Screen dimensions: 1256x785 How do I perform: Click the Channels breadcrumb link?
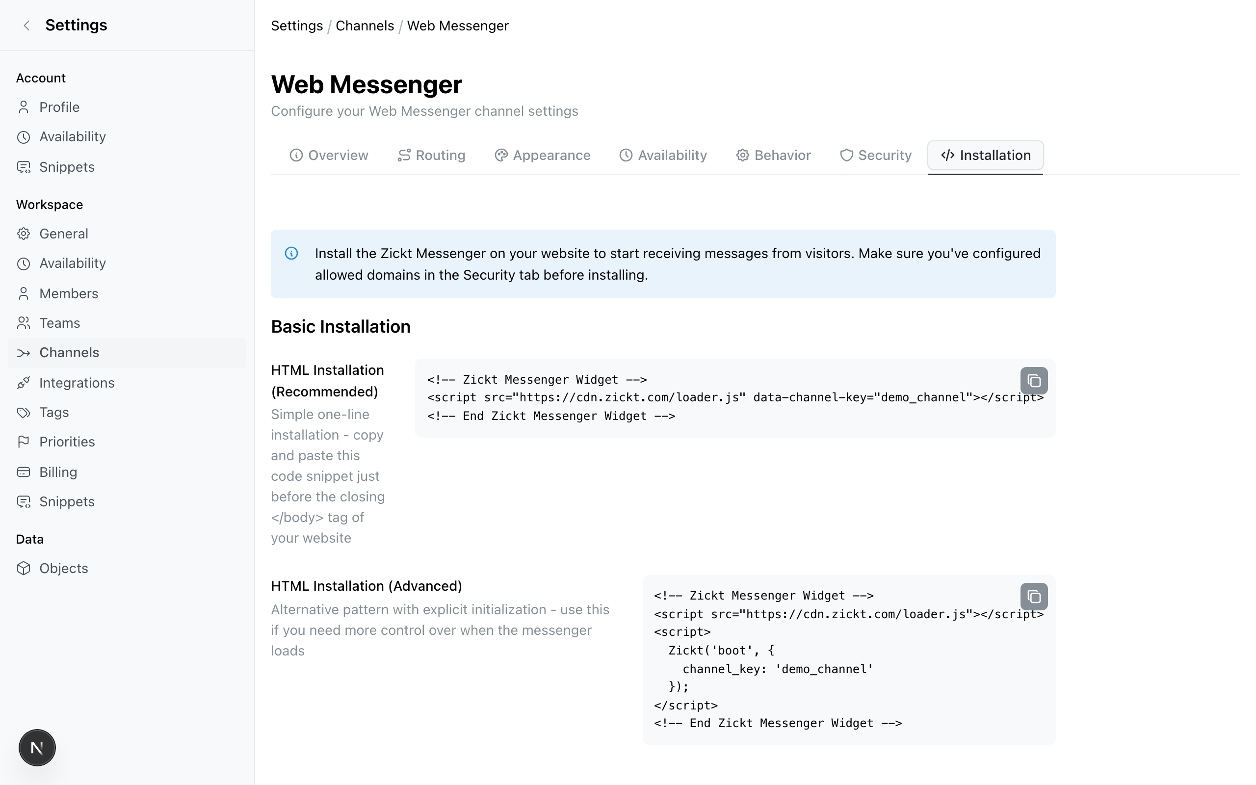point(365,26)
